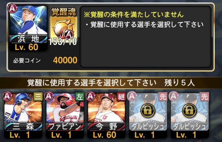Click the 三 position badge on 三森
The width and height of the screenshot is (222, 142).
(38, 97)
